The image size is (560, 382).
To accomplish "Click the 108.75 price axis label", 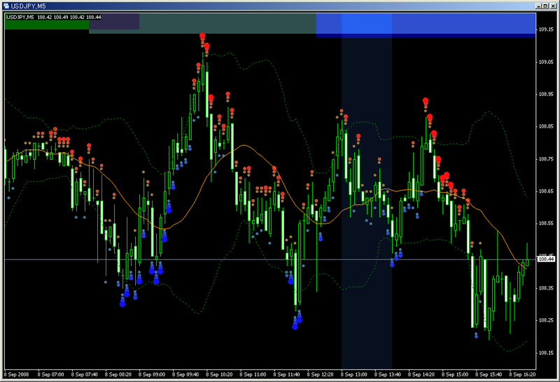I will [546, 159].
